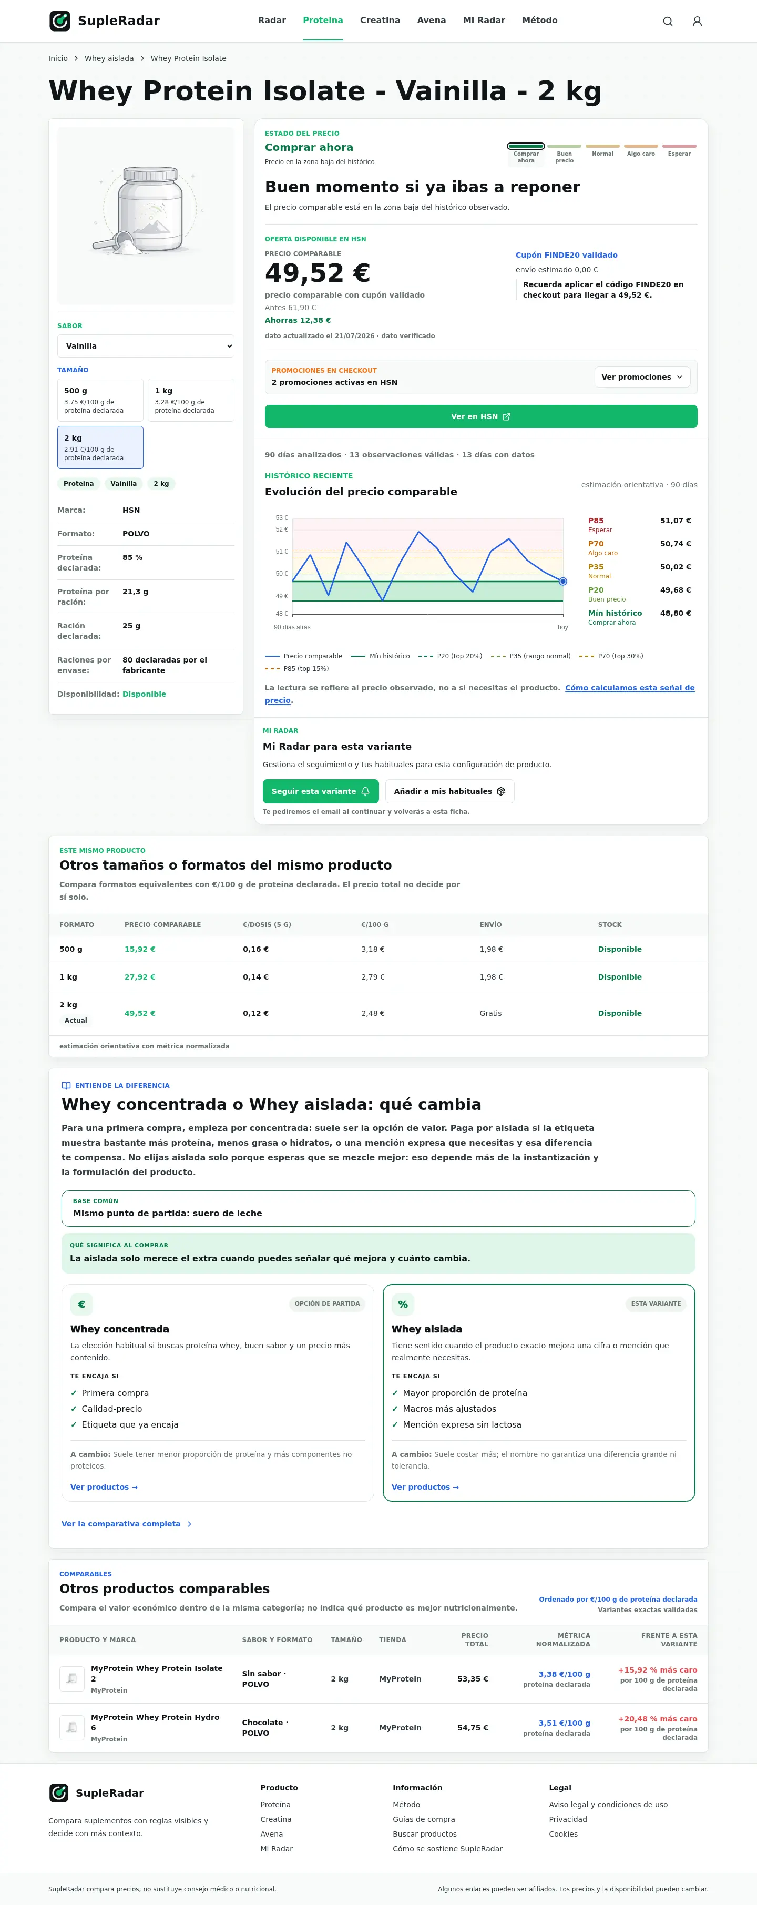Open footer Cookies link
Screen dimensions: 757x1905
(x=564, y=1834)
